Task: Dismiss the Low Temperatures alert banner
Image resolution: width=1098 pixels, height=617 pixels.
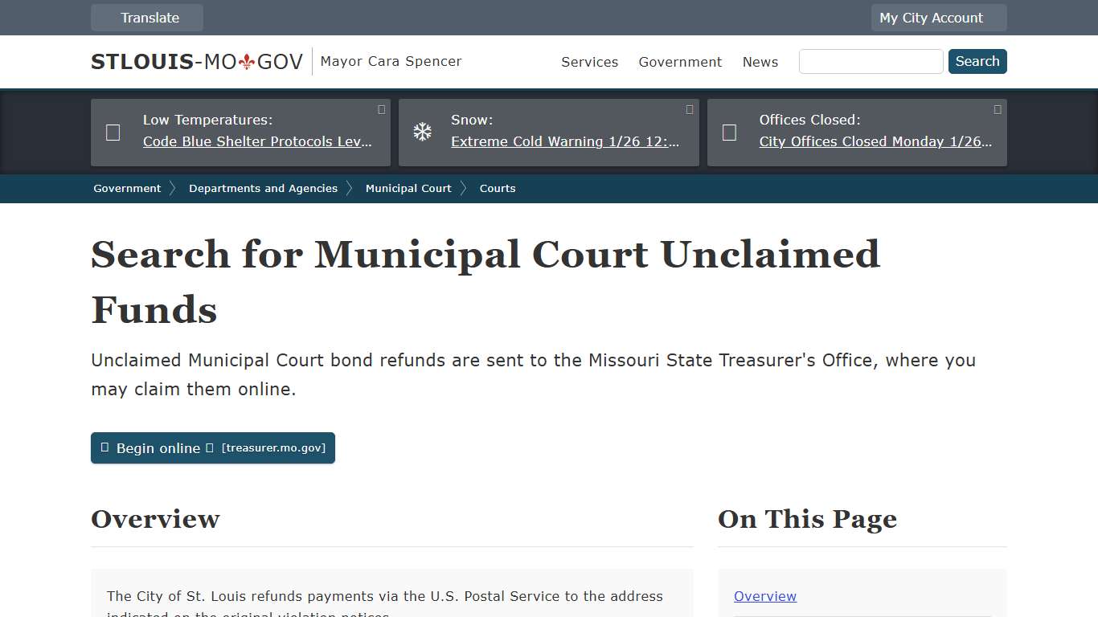Action: pyautogui.click(x=381, y=109)
